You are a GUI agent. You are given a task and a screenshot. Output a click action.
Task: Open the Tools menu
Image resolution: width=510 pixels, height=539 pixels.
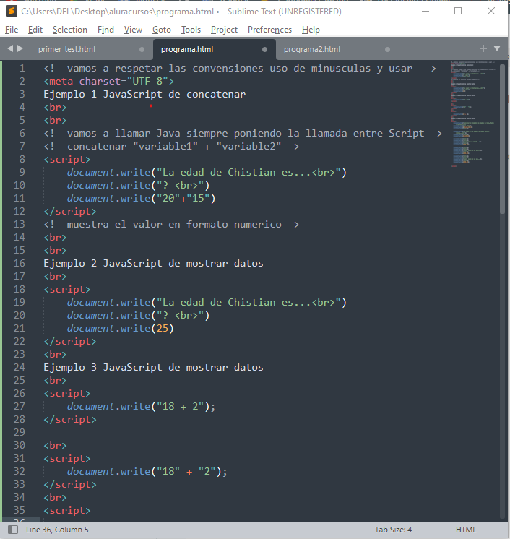[x=191, y=30]
